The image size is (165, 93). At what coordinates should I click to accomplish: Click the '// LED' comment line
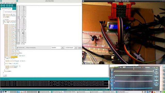(x=5, y=75)
